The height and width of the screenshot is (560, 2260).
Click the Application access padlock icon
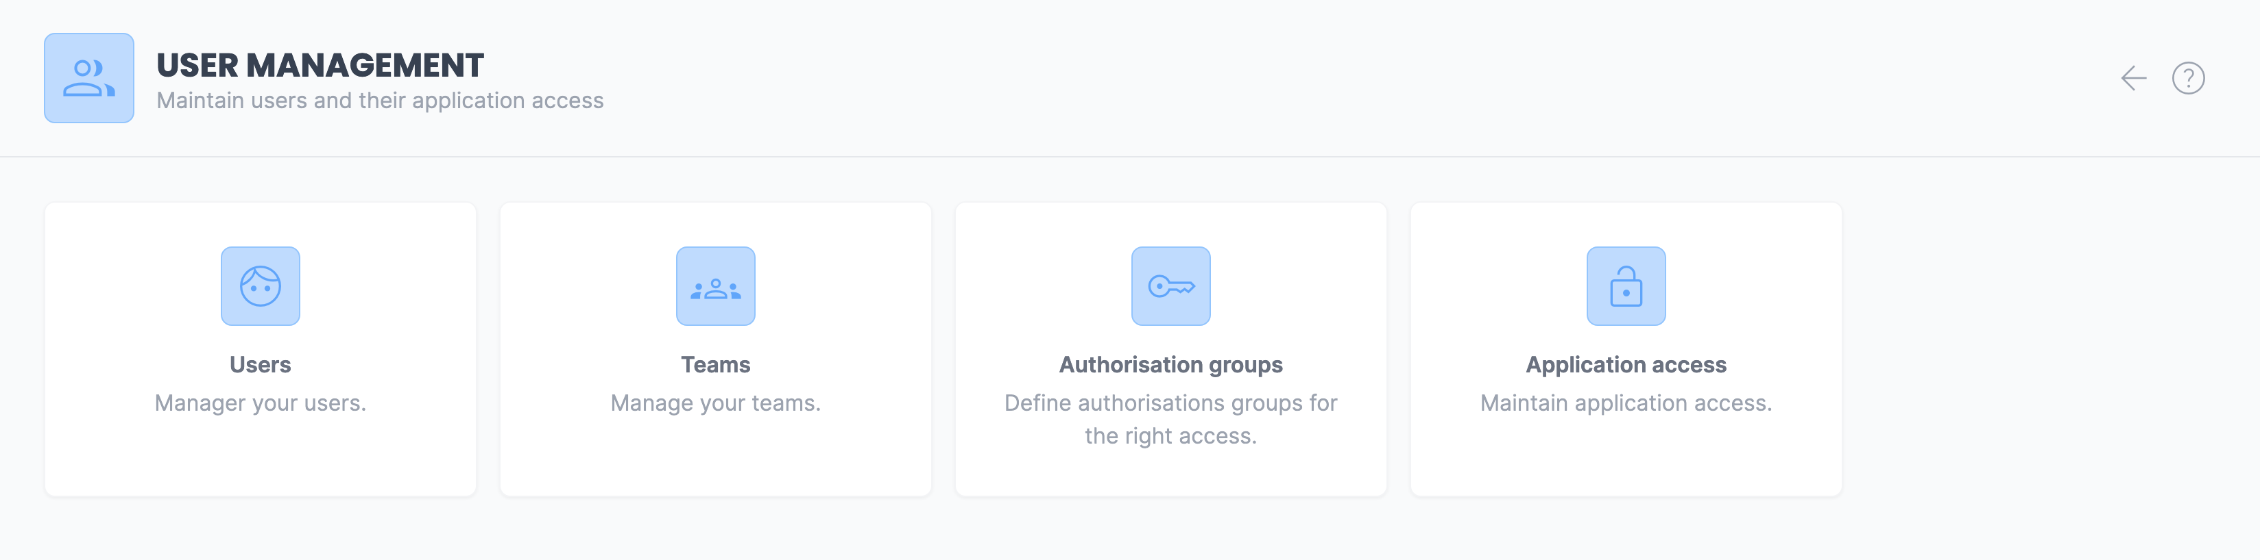pos(1626,285)
